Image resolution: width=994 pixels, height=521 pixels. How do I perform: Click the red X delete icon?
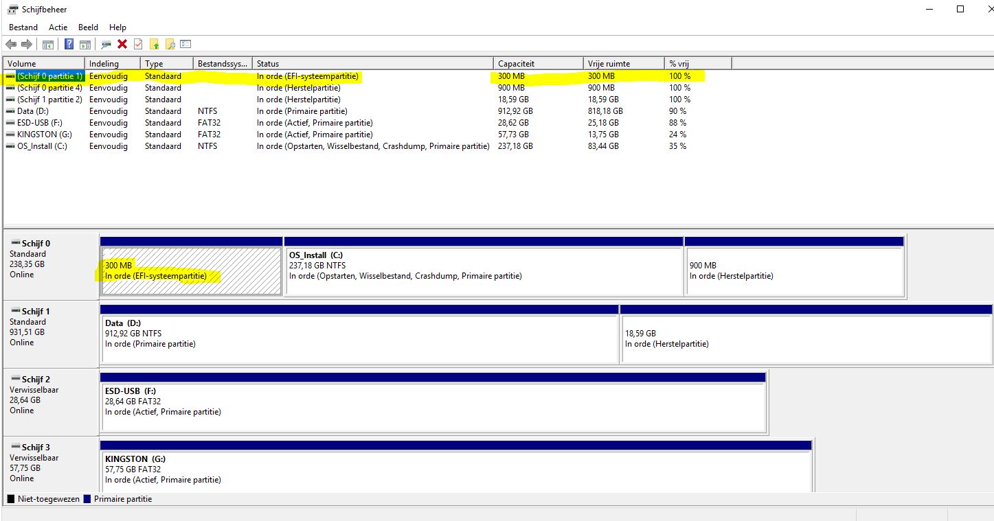point(122,45)
